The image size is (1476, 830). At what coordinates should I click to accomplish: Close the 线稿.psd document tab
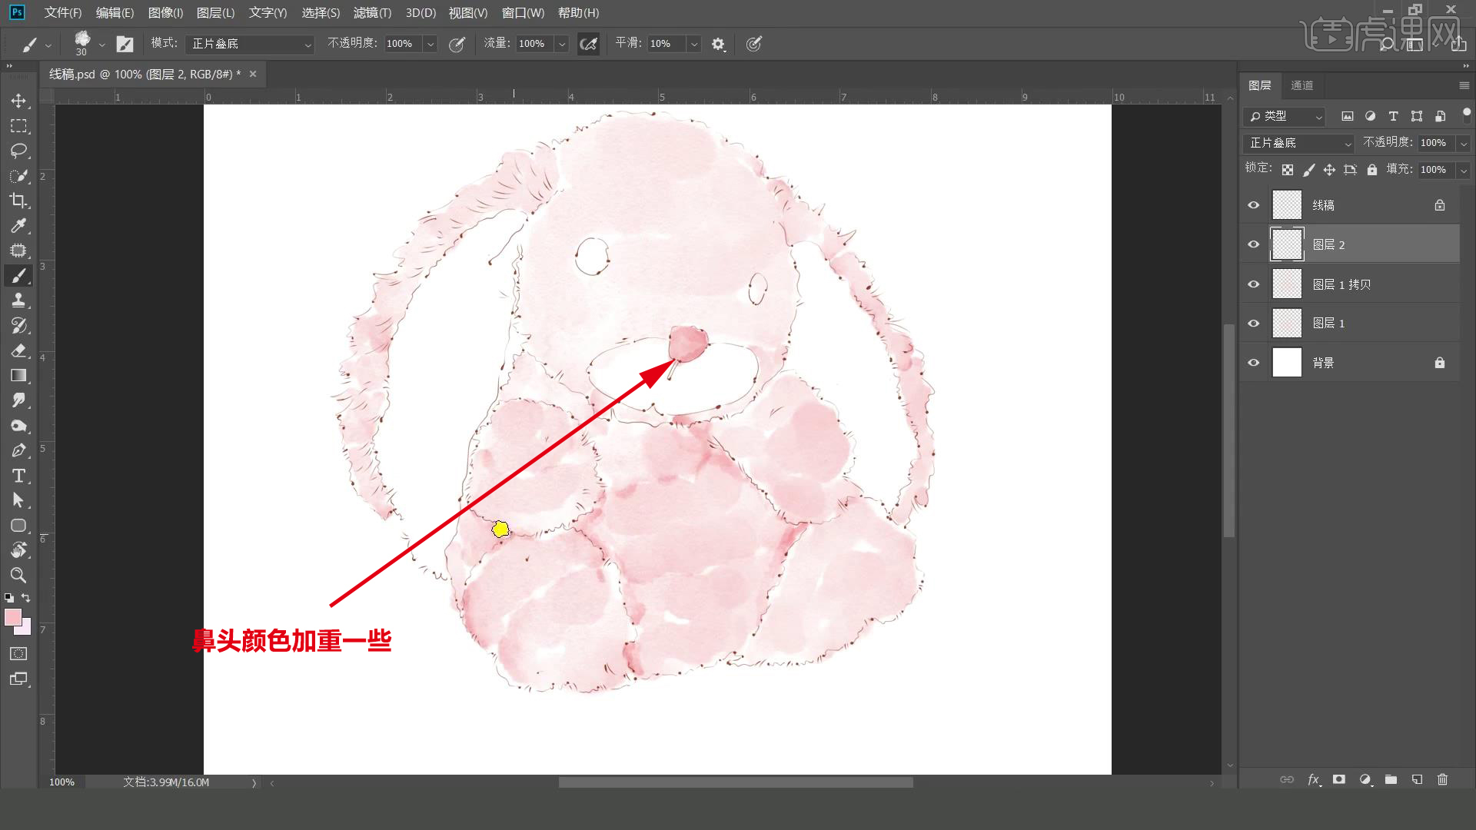click(x=252, y=74)
